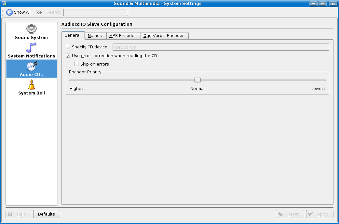Open the Sound System module icon
Screen dimensions: 339x224
pyautogui.click(x=32, y=29)
